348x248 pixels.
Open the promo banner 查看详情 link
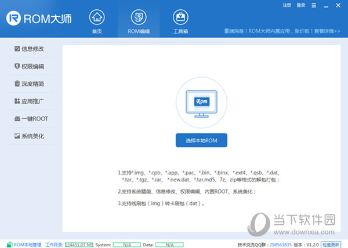(327, 31)
